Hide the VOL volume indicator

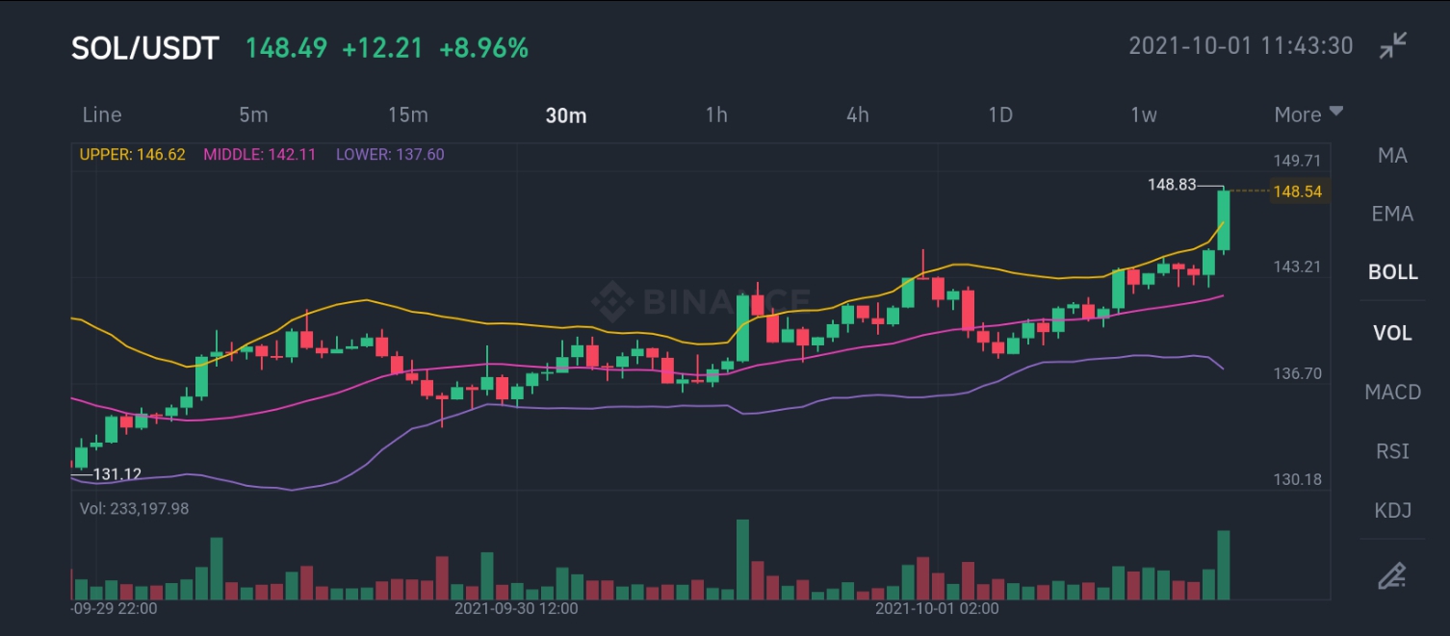pos(1392,333)
